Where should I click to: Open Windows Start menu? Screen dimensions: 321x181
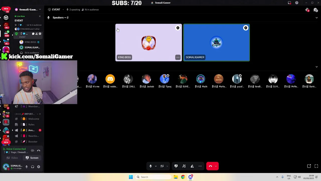click(131, 177)
